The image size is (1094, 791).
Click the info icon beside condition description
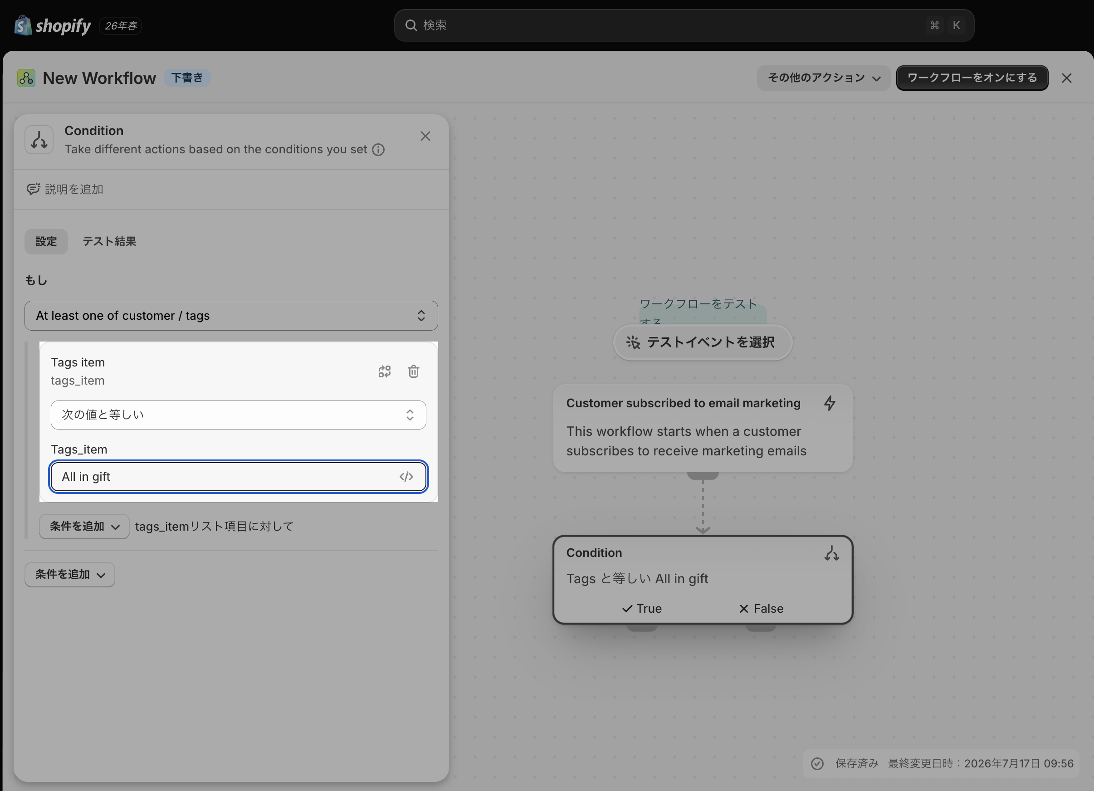point(379,150)
